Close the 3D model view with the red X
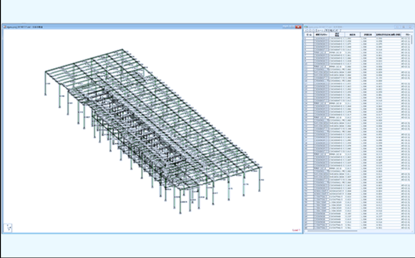Screen dimensions: 415x258 pos(299,27)
